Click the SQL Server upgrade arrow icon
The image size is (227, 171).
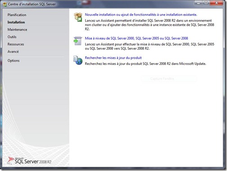tap(78, 41)
